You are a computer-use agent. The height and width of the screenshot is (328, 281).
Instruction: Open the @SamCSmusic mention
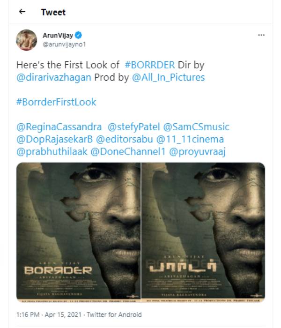coord(196,127)
